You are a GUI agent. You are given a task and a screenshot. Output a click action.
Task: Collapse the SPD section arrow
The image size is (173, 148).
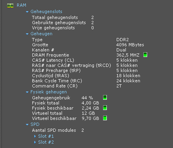tap(27, 124)
